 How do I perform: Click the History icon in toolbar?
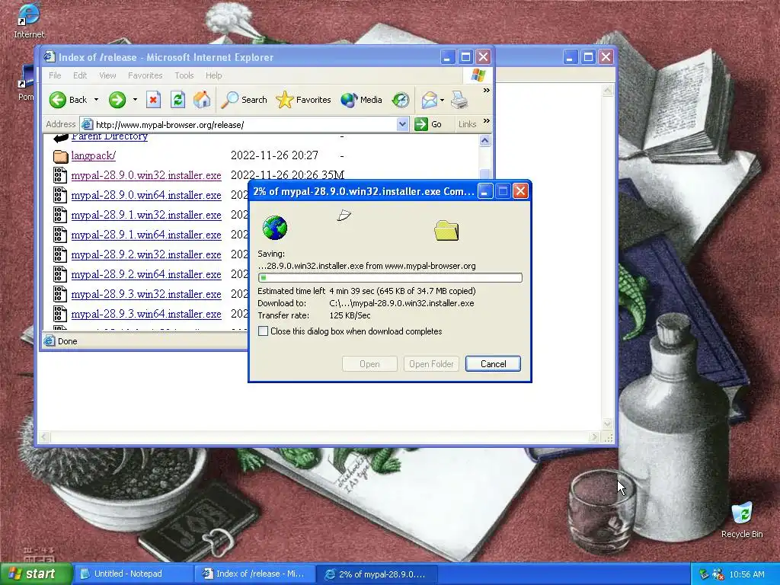(401, 100)
